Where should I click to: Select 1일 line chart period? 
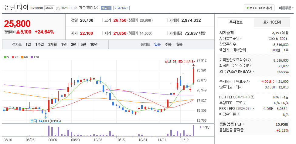(28, 44)
